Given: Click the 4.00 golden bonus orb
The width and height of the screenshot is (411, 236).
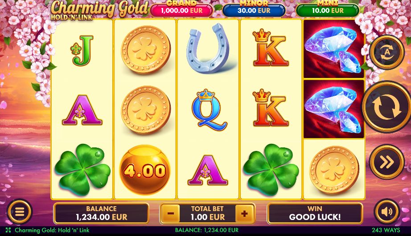Looking at the screenshot, I should (145, 169).
